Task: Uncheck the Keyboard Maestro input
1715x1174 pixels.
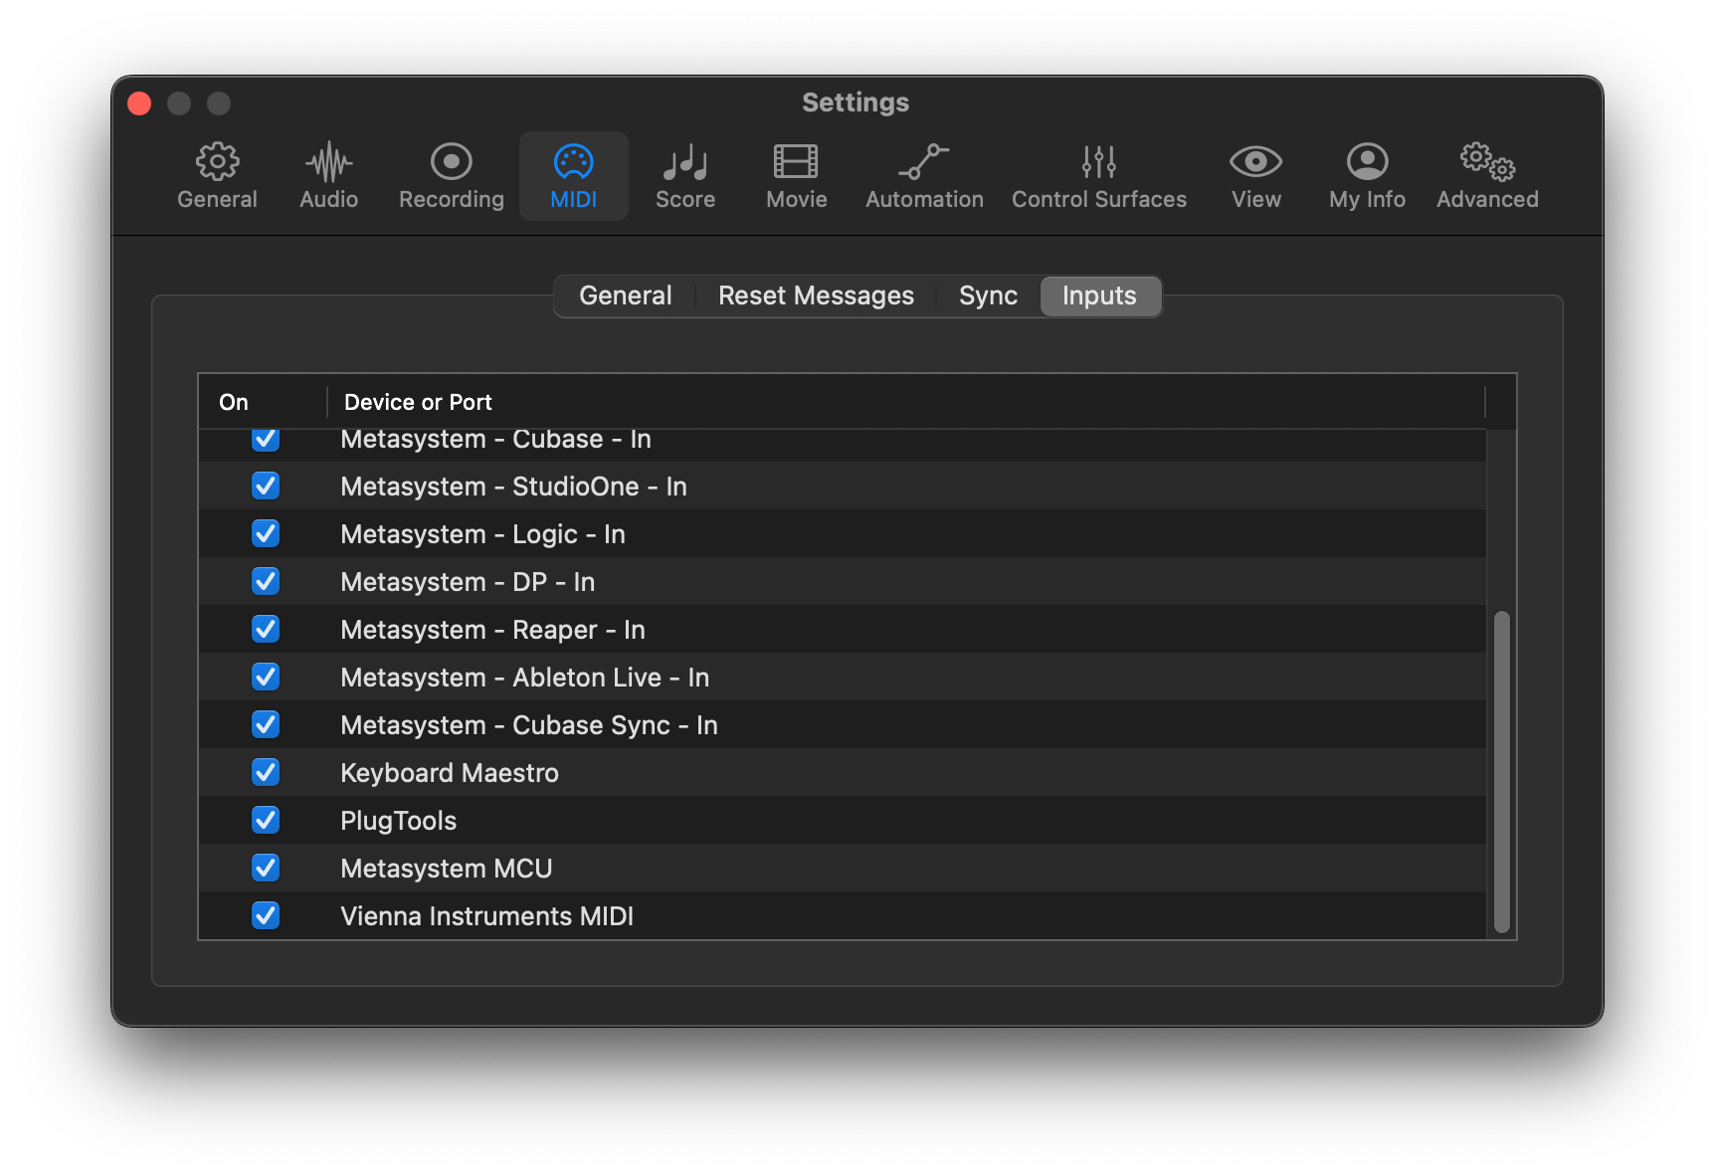Action: 266,773
